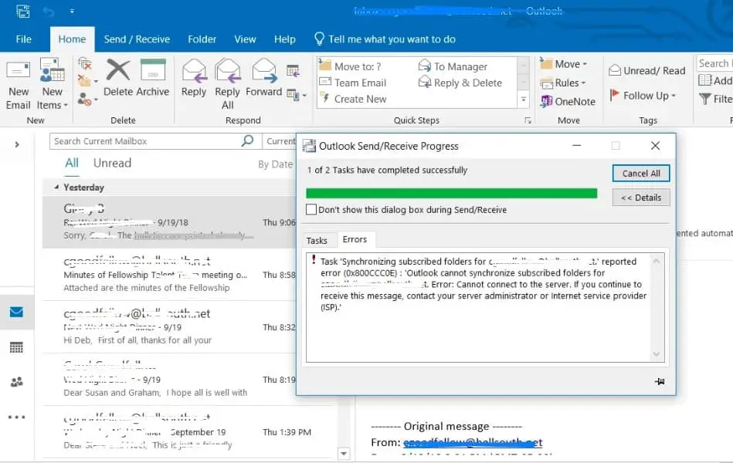This screenshot has height=463, width=733.
Task: Open the Quick Steps dialog launcher
Action: point(528,120)
